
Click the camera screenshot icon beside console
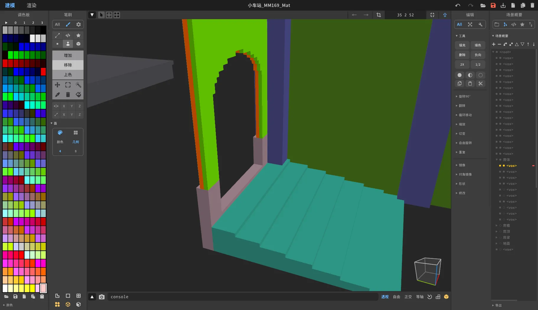click(x=102, y=297)
